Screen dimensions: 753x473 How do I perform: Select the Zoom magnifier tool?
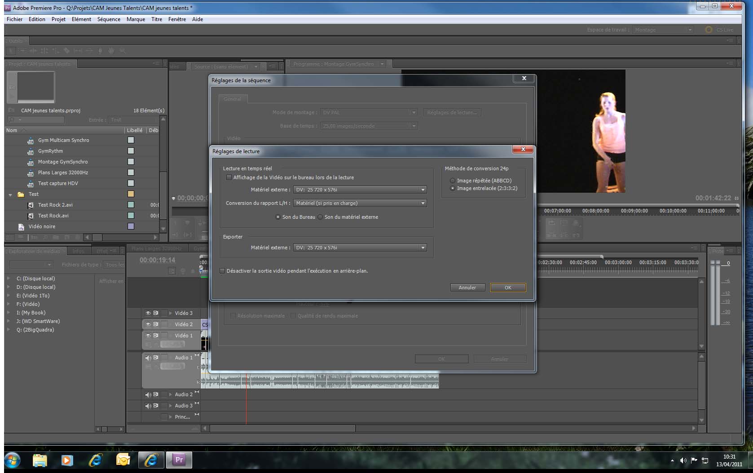(122, 51)
